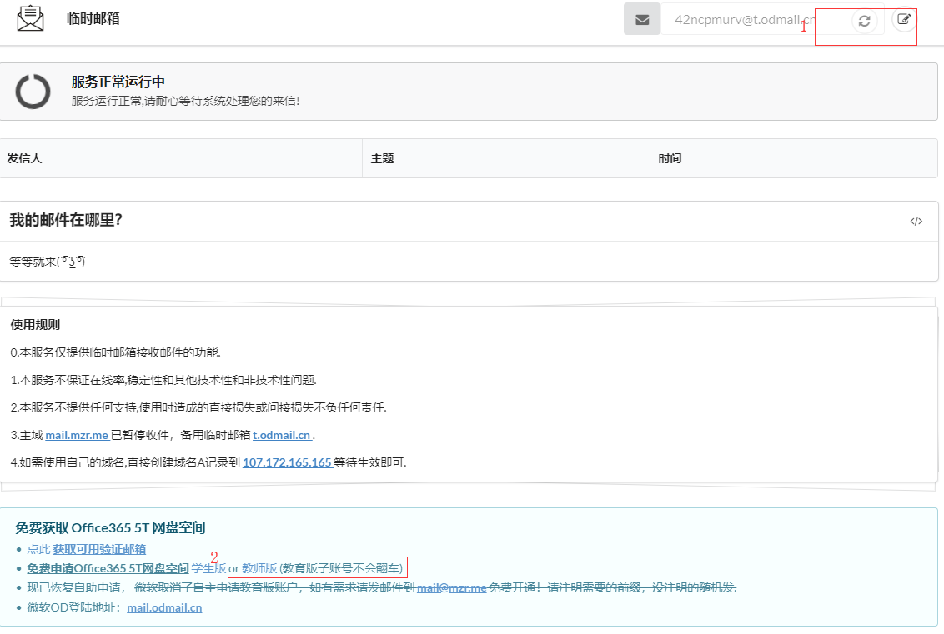Open the view source </> icon
944x634 pixels.
pos(916,221)
